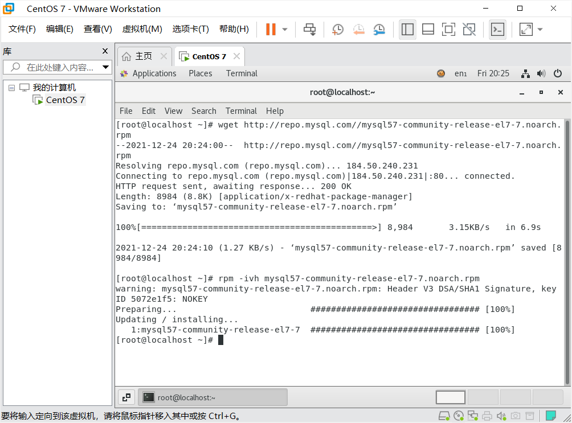Open the en input source indicator
The height and width of the screenshot is (423, 572).
460,73
